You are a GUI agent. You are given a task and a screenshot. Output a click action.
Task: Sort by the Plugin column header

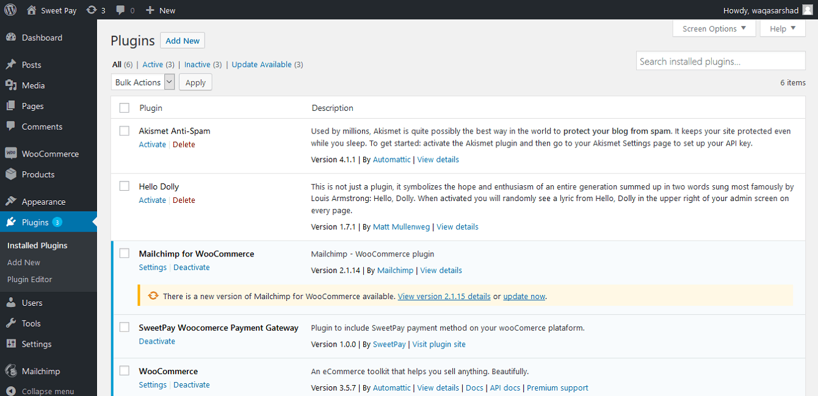(151, 108)
